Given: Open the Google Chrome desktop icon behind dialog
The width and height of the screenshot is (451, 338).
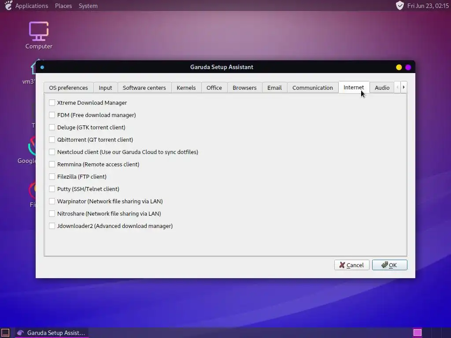Looking at the screenshot, I should coord(28,150).
